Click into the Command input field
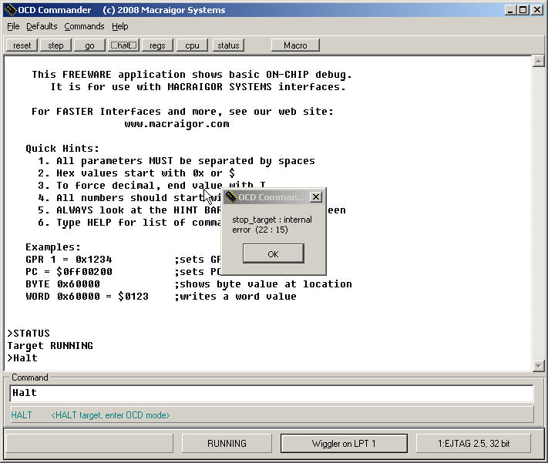Image resolution: width=548 pixels, height=463 pixels. point(271,394)
